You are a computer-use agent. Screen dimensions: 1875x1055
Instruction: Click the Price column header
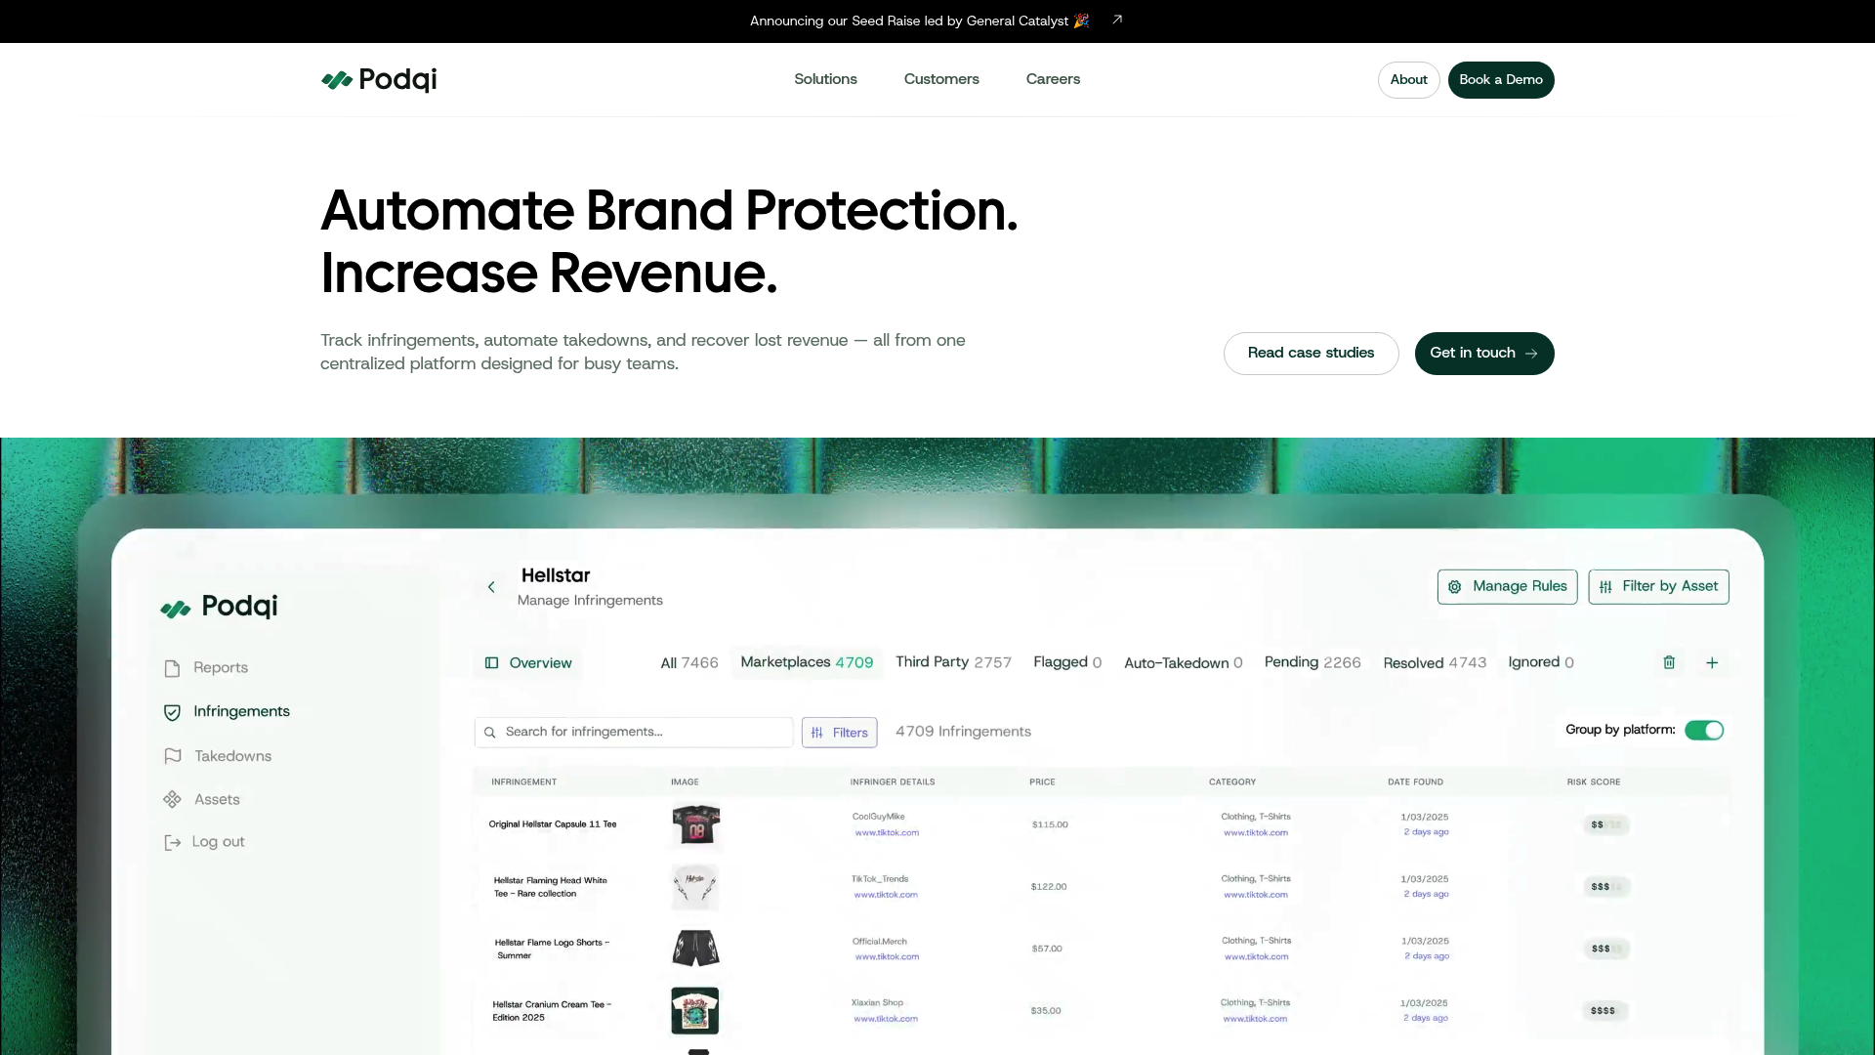[x=1042, y=782]
